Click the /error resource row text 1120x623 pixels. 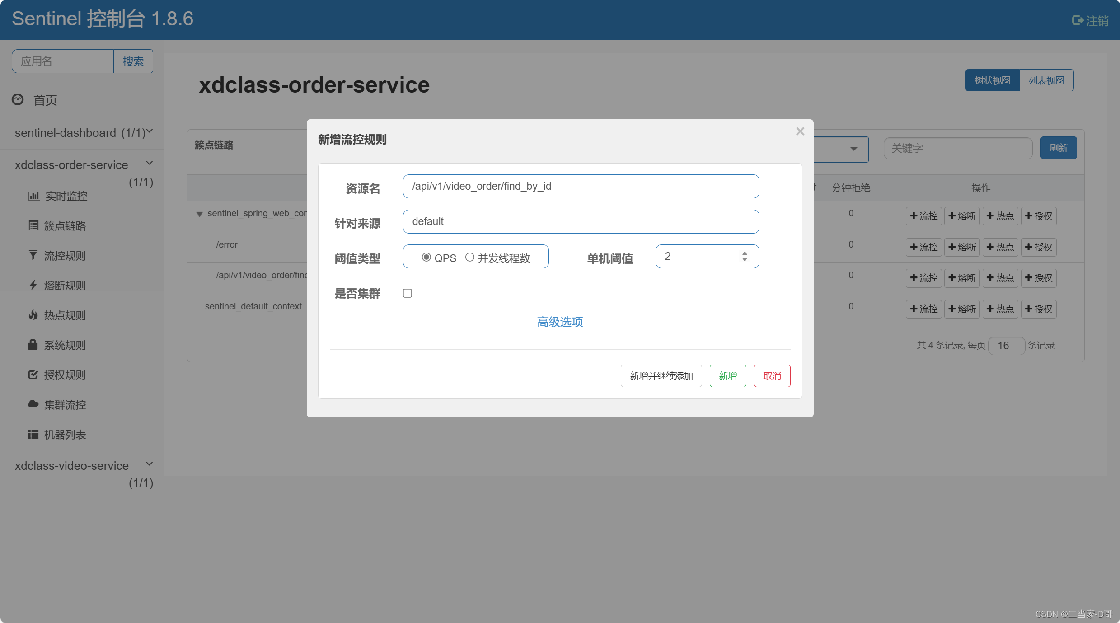pyautogui.click(x=227, y=244)
